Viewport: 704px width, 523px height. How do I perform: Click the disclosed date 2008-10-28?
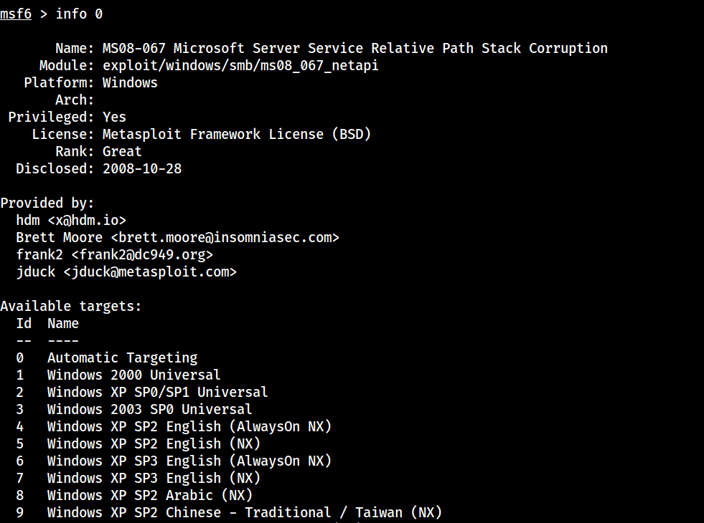[142, 168]
